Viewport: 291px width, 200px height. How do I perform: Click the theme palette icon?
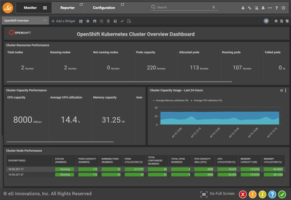115,21
